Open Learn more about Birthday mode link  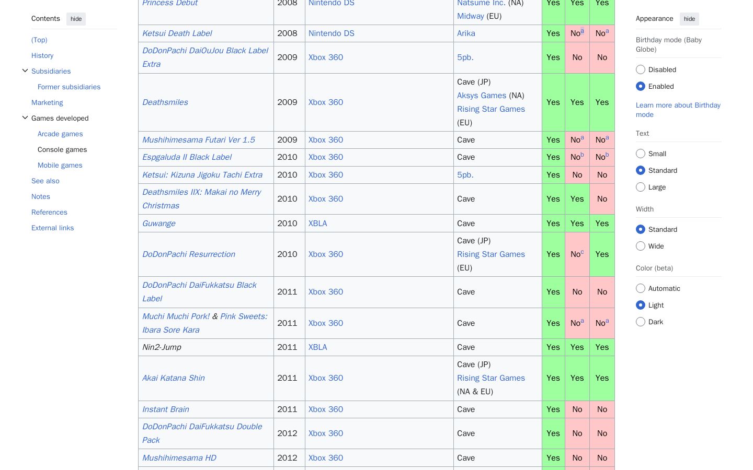(x=678, y=110)
